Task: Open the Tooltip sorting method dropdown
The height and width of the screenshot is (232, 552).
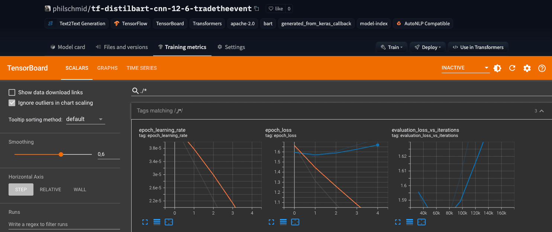Action: click(84, 119)
